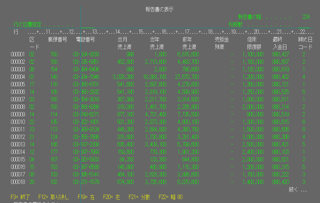Click the 電話番号 column header

[x=85, y=40]
